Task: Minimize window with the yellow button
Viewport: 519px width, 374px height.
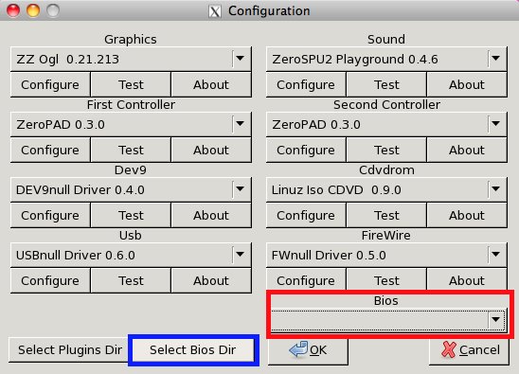Action: point(33,10)
